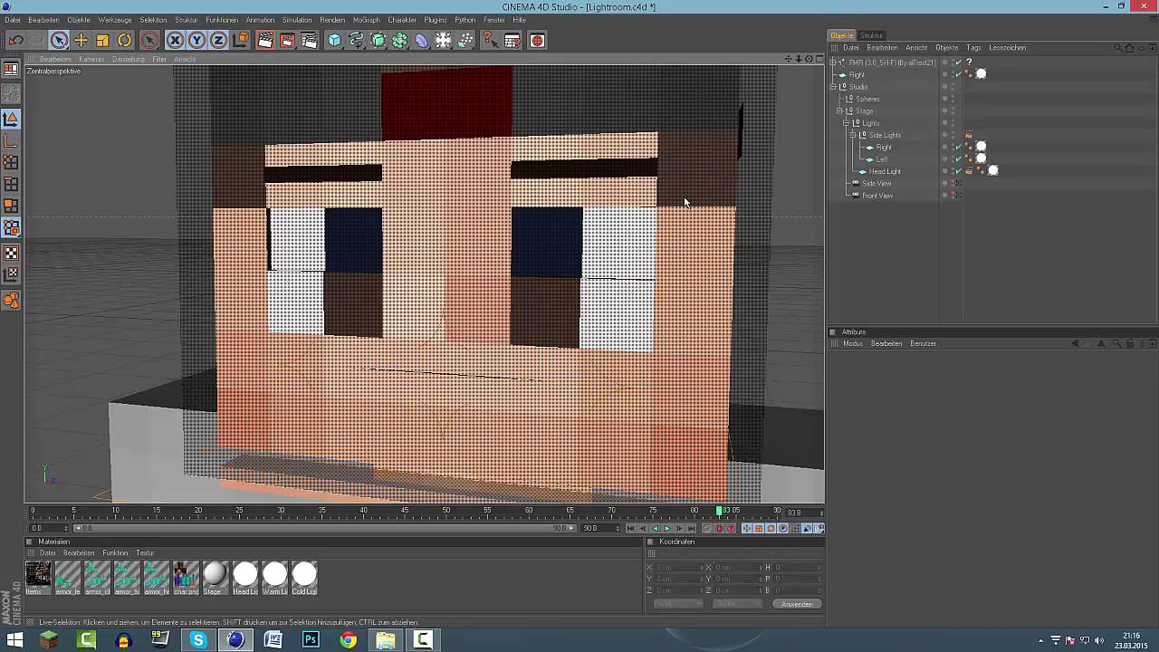1159x652 pixels.
Task: Click the red question-mark cursor help icon
Action: [x=490, y=41]
